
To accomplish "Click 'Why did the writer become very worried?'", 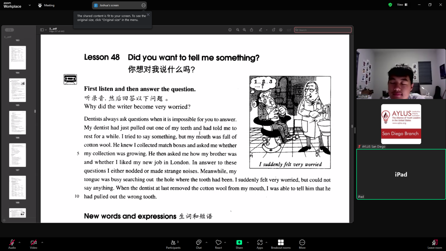I will (x=137, y=107).
